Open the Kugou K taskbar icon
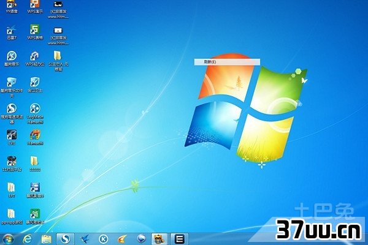This screenshot has width=368, height=245. click(103, 239)
